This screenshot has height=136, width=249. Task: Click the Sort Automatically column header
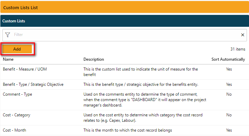228,59
